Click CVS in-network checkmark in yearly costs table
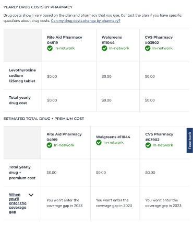This screenshot has height=251, width=193. pos(148,48)
